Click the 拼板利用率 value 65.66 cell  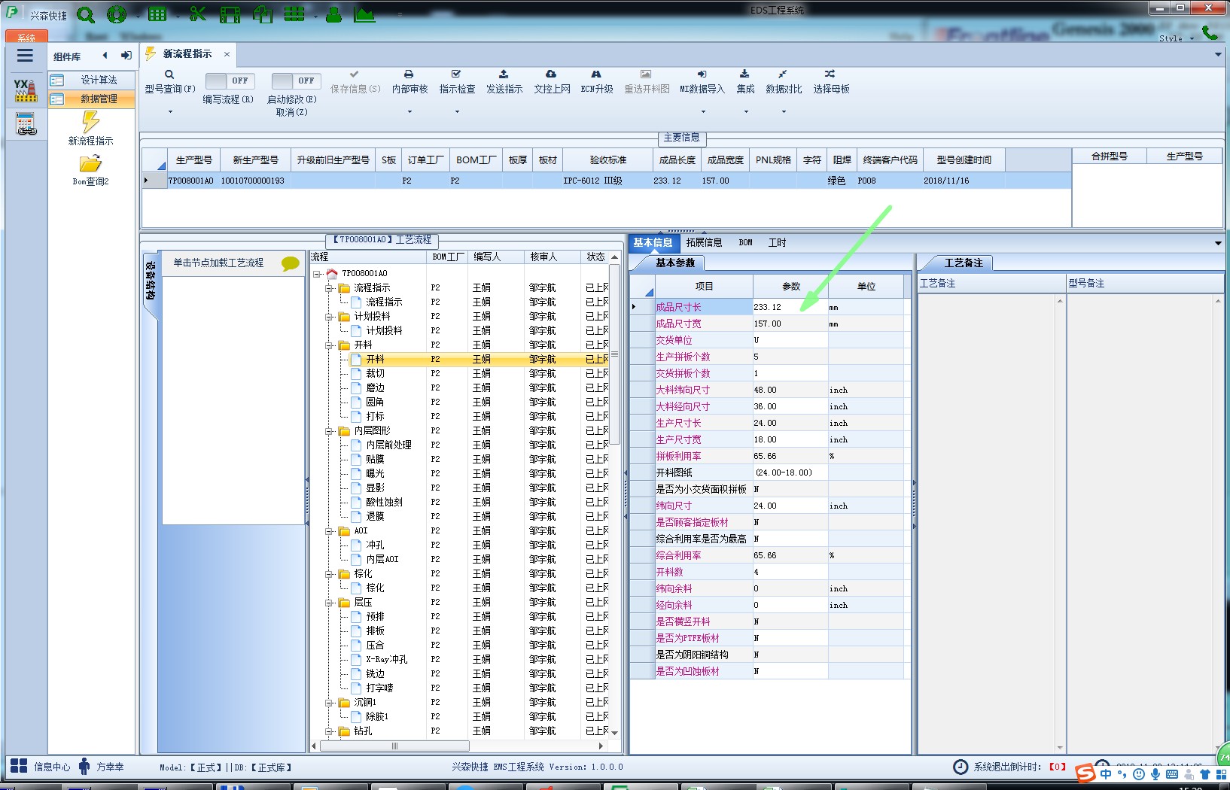pyautogui.click(x=790, y=456)
